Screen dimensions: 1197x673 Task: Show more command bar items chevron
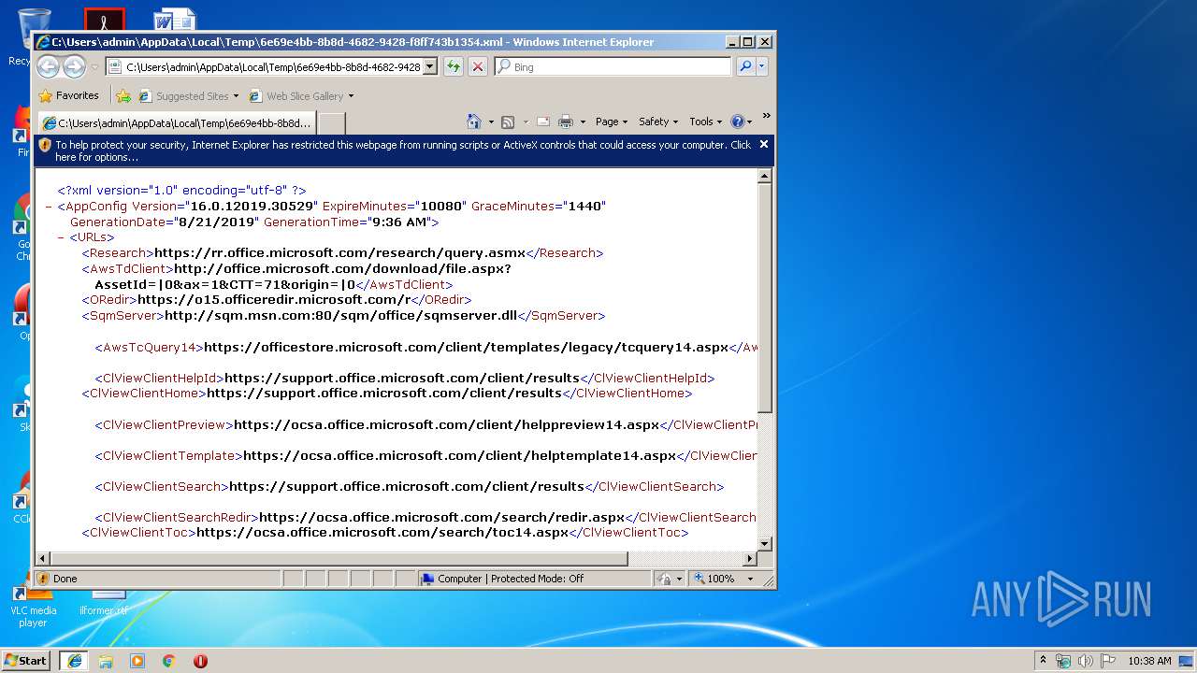(x=766, y=117)
